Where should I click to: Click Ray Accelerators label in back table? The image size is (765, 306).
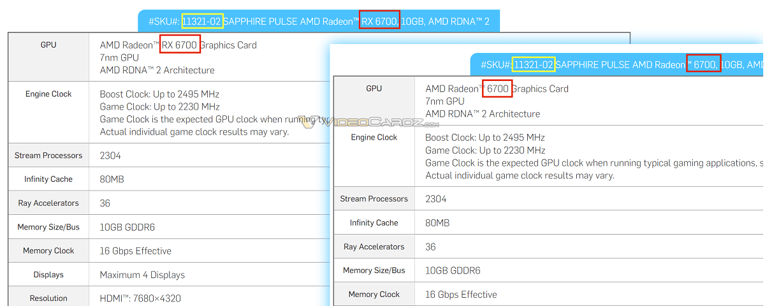(48, 203)
